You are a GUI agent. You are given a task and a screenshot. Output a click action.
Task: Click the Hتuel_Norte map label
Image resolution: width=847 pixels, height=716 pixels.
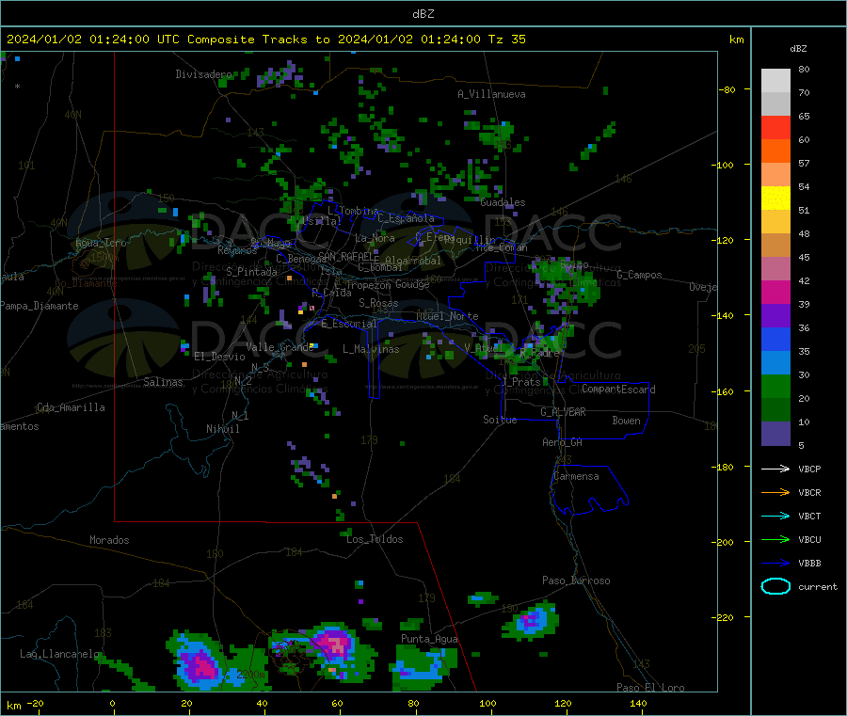point(447,316)
